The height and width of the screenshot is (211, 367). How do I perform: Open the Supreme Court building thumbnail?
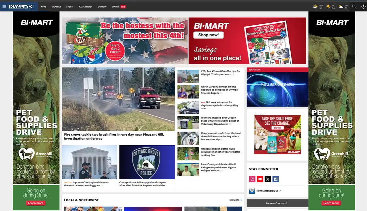click(x=89, y=162)
